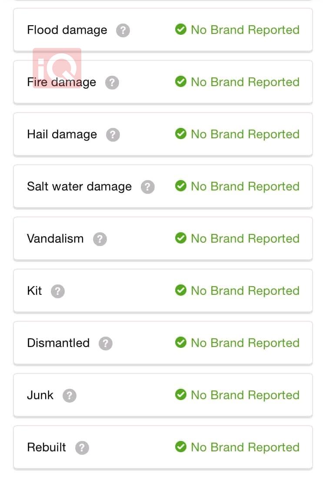Click No Brand Reported status for Junk
This screenshot has width=326, height=477.
coord(245,395)
